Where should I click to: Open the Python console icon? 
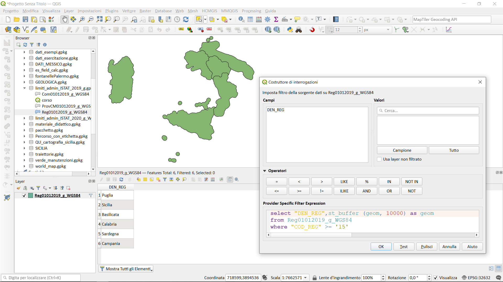[290, 30]
